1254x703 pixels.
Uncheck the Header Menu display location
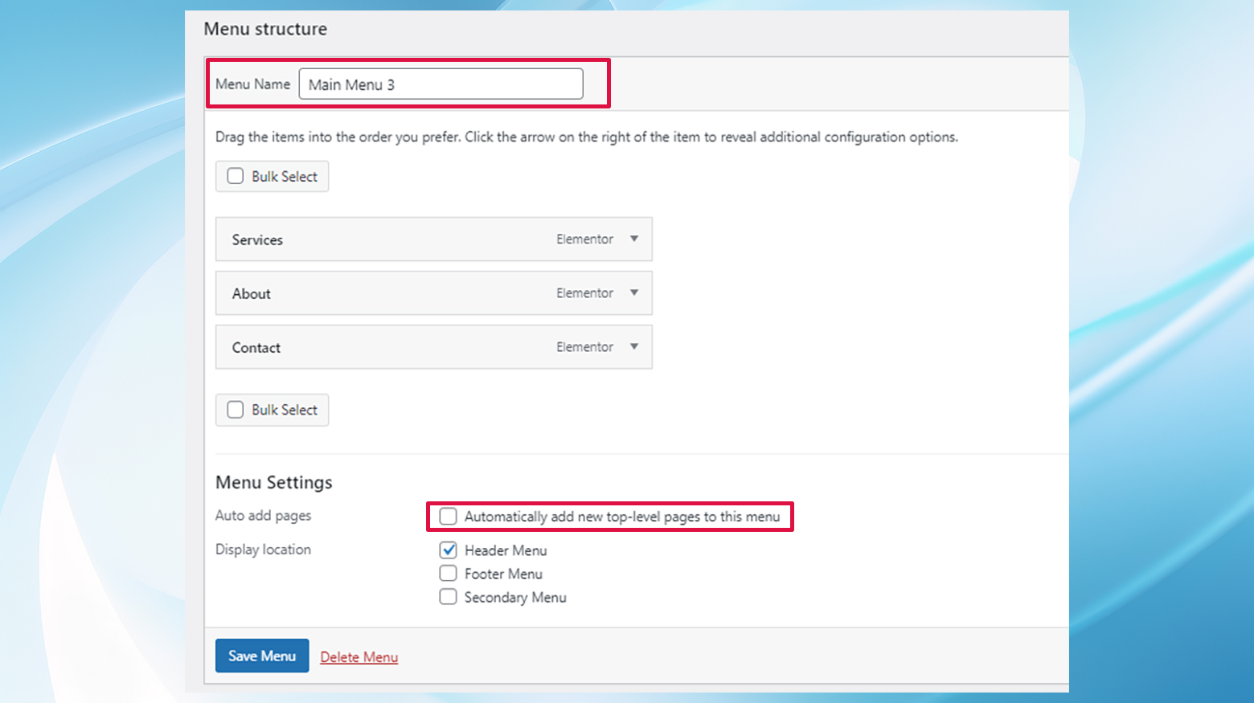pyautogui.click(x=448, y=550)
